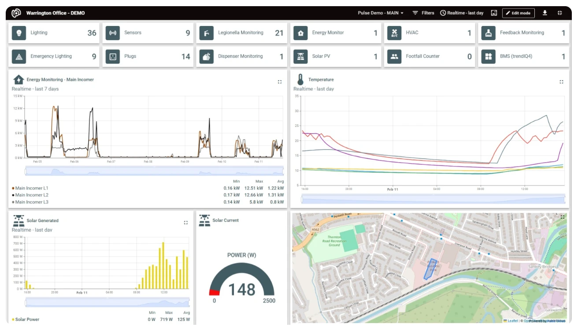Image resolution: width=578 pixels, height=331 pixels.
Task: Click the Legionella Monitoring tap icon
Action: coord(207,33)
